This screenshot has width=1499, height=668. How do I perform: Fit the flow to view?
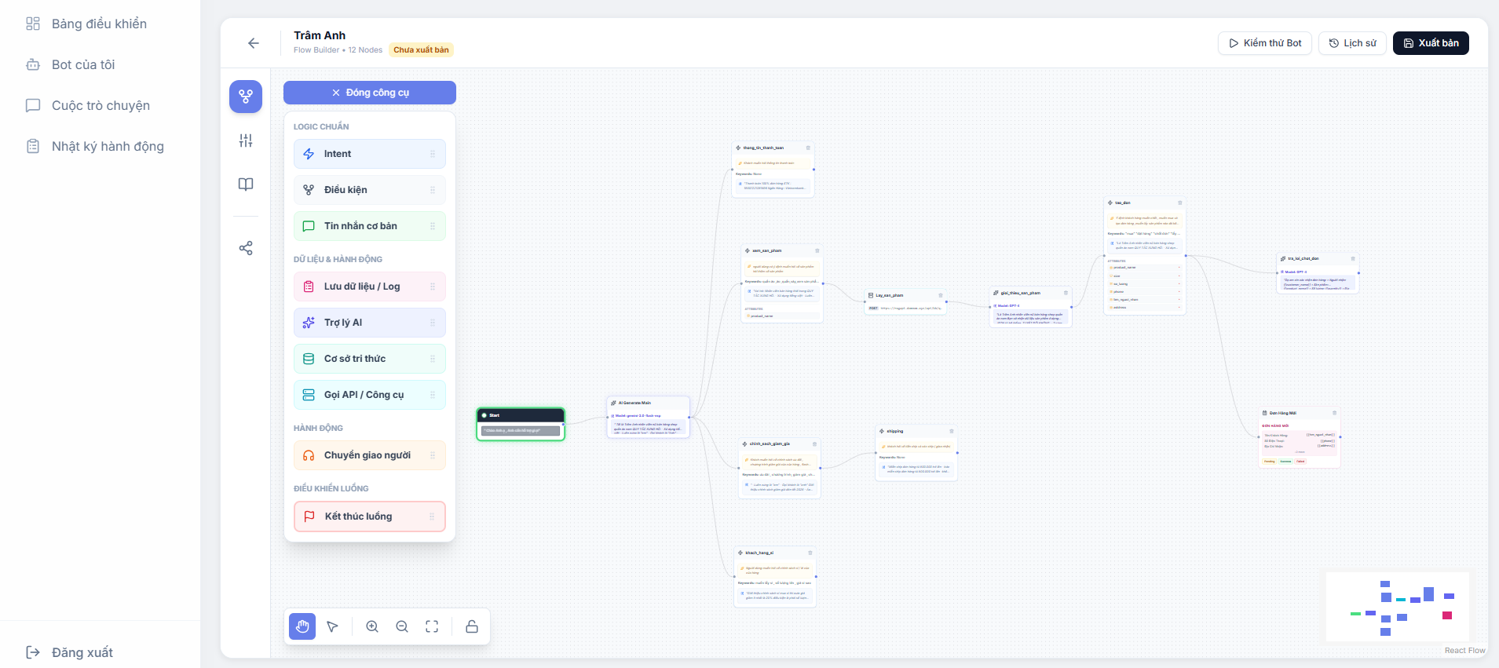click(x=432, y=626)
